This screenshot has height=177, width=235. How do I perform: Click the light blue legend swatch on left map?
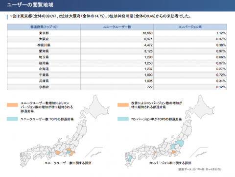[12, 119]
